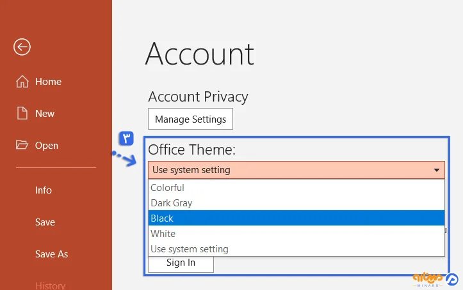Select the Dark Gray theme option
The image size is (463, 290).
(x=296, y=203)
